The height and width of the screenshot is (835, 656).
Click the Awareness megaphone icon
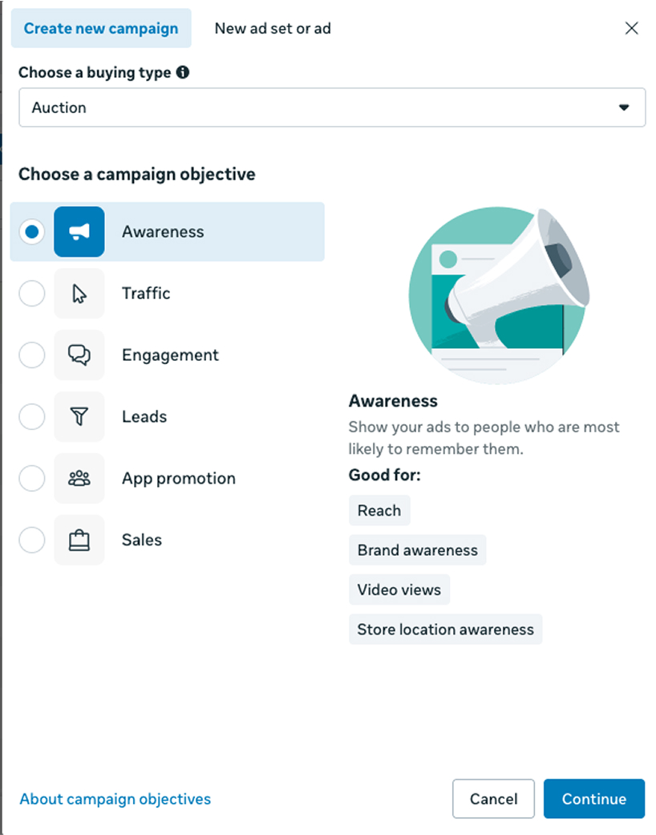click(79, 232)
